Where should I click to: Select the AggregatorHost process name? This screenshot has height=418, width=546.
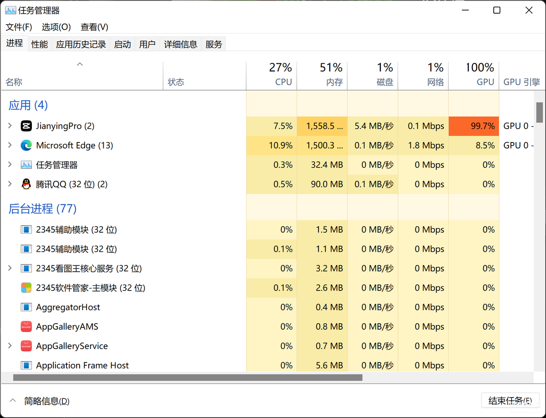pyautogui.click(x=68, y=307)
